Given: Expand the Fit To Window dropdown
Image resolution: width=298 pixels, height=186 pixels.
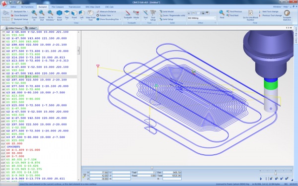Looking at the screenshot, I should [x=55, y=20].
